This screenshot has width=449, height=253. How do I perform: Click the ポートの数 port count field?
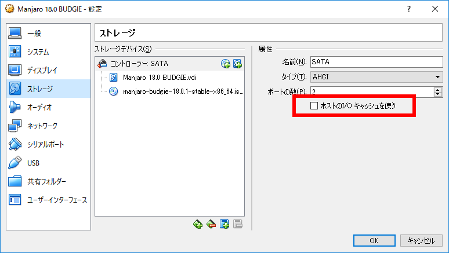click(372, 92)
